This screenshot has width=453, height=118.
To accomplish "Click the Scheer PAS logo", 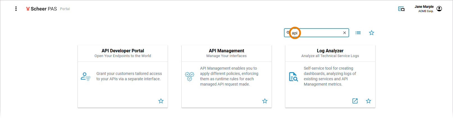I will [x=42, y=9].
